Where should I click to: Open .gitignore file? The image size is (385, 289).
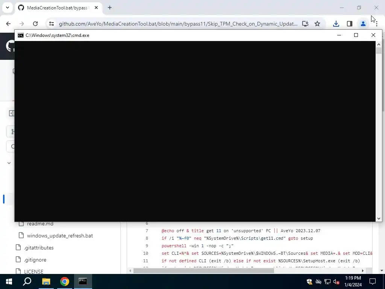[x=35, y=260]
